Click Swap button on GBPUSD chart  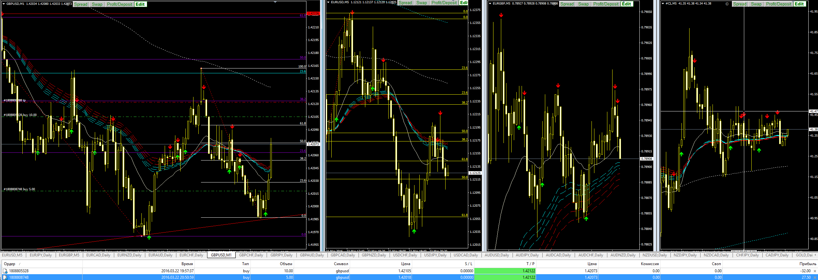point(97,4)
